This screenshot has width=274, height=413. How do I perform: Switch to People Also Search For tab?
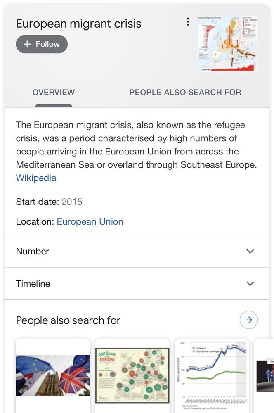coord(185,92)
